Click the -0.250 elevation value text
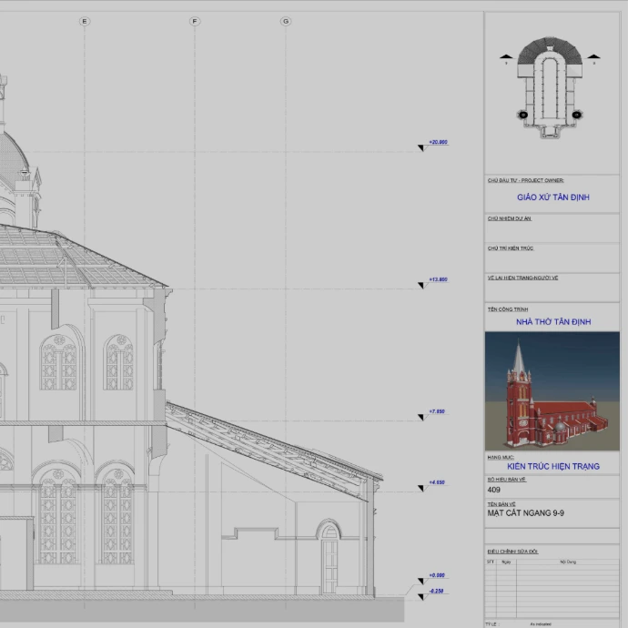 [x=436, y=592]
